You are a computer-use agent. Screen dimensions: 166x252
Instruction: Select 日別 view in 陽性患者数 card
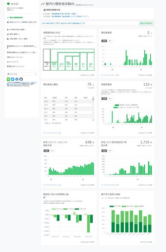(104, 41)
